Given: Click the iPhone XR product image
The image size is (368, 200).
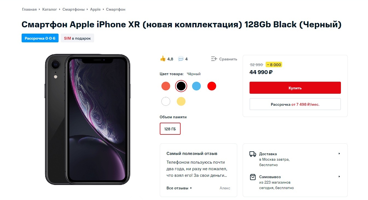Looking at the screenshot, I should tap(88, 119).
